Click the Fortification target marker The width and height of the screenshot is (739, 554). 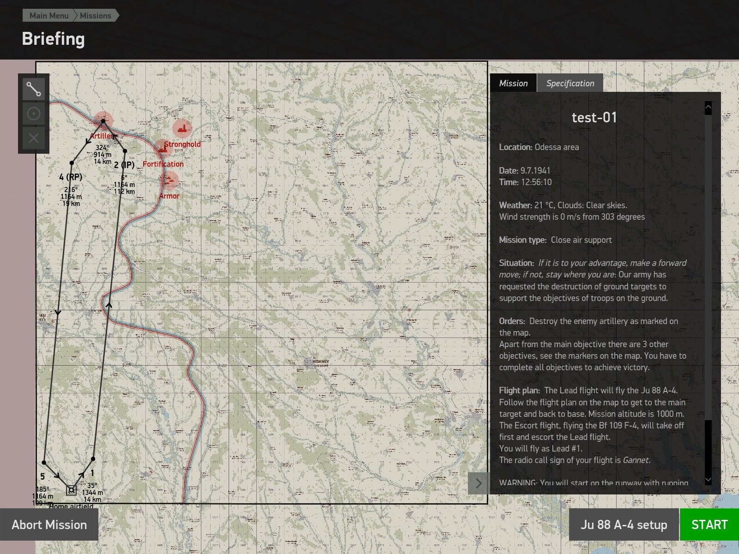(163, 149)
